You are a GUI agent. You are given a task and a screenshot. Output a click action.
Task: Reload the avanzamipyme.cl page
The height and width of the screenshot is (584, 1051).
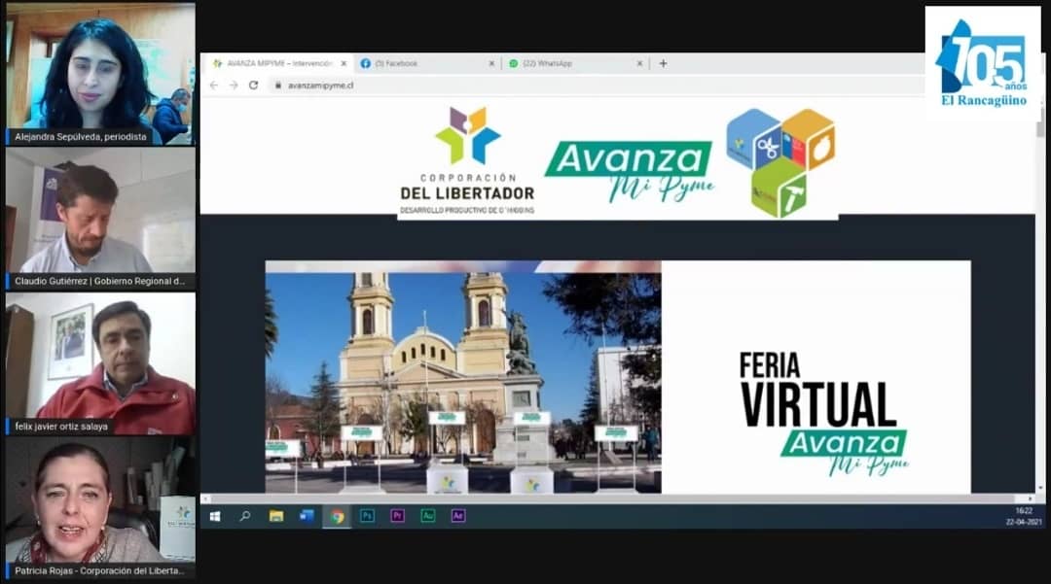point(253,86)
